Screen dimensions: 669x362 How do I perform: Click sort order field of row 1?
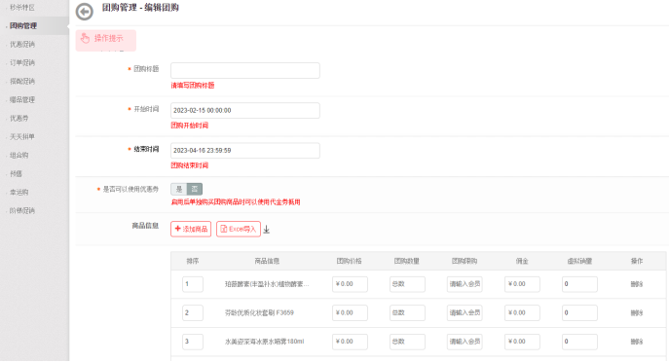[x=193, y=284]
